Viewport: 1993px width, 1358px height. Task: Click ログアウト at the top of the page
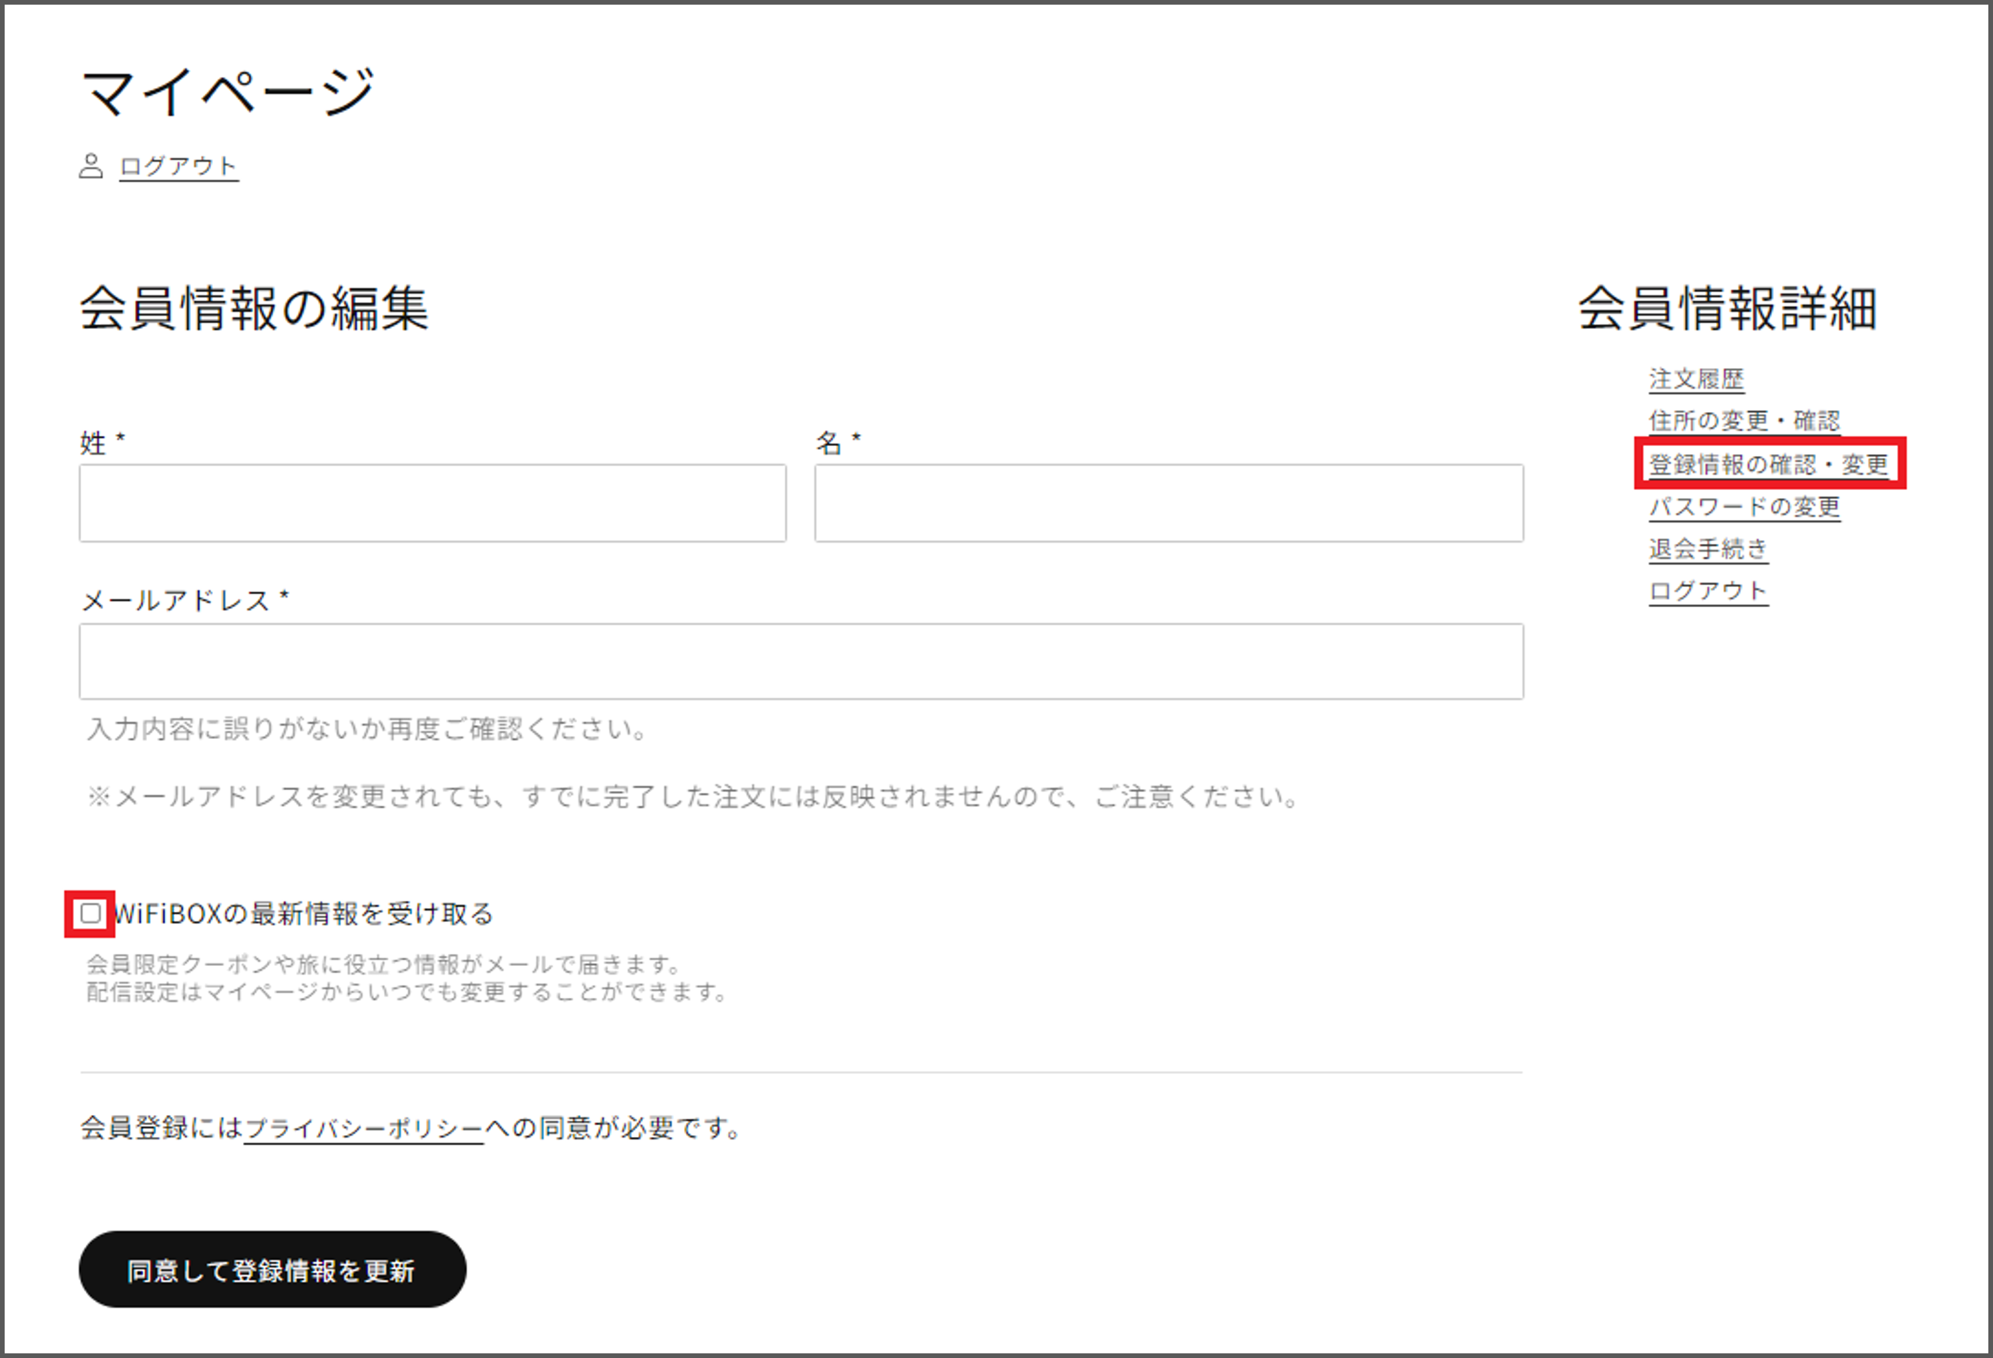pos(178,166)
